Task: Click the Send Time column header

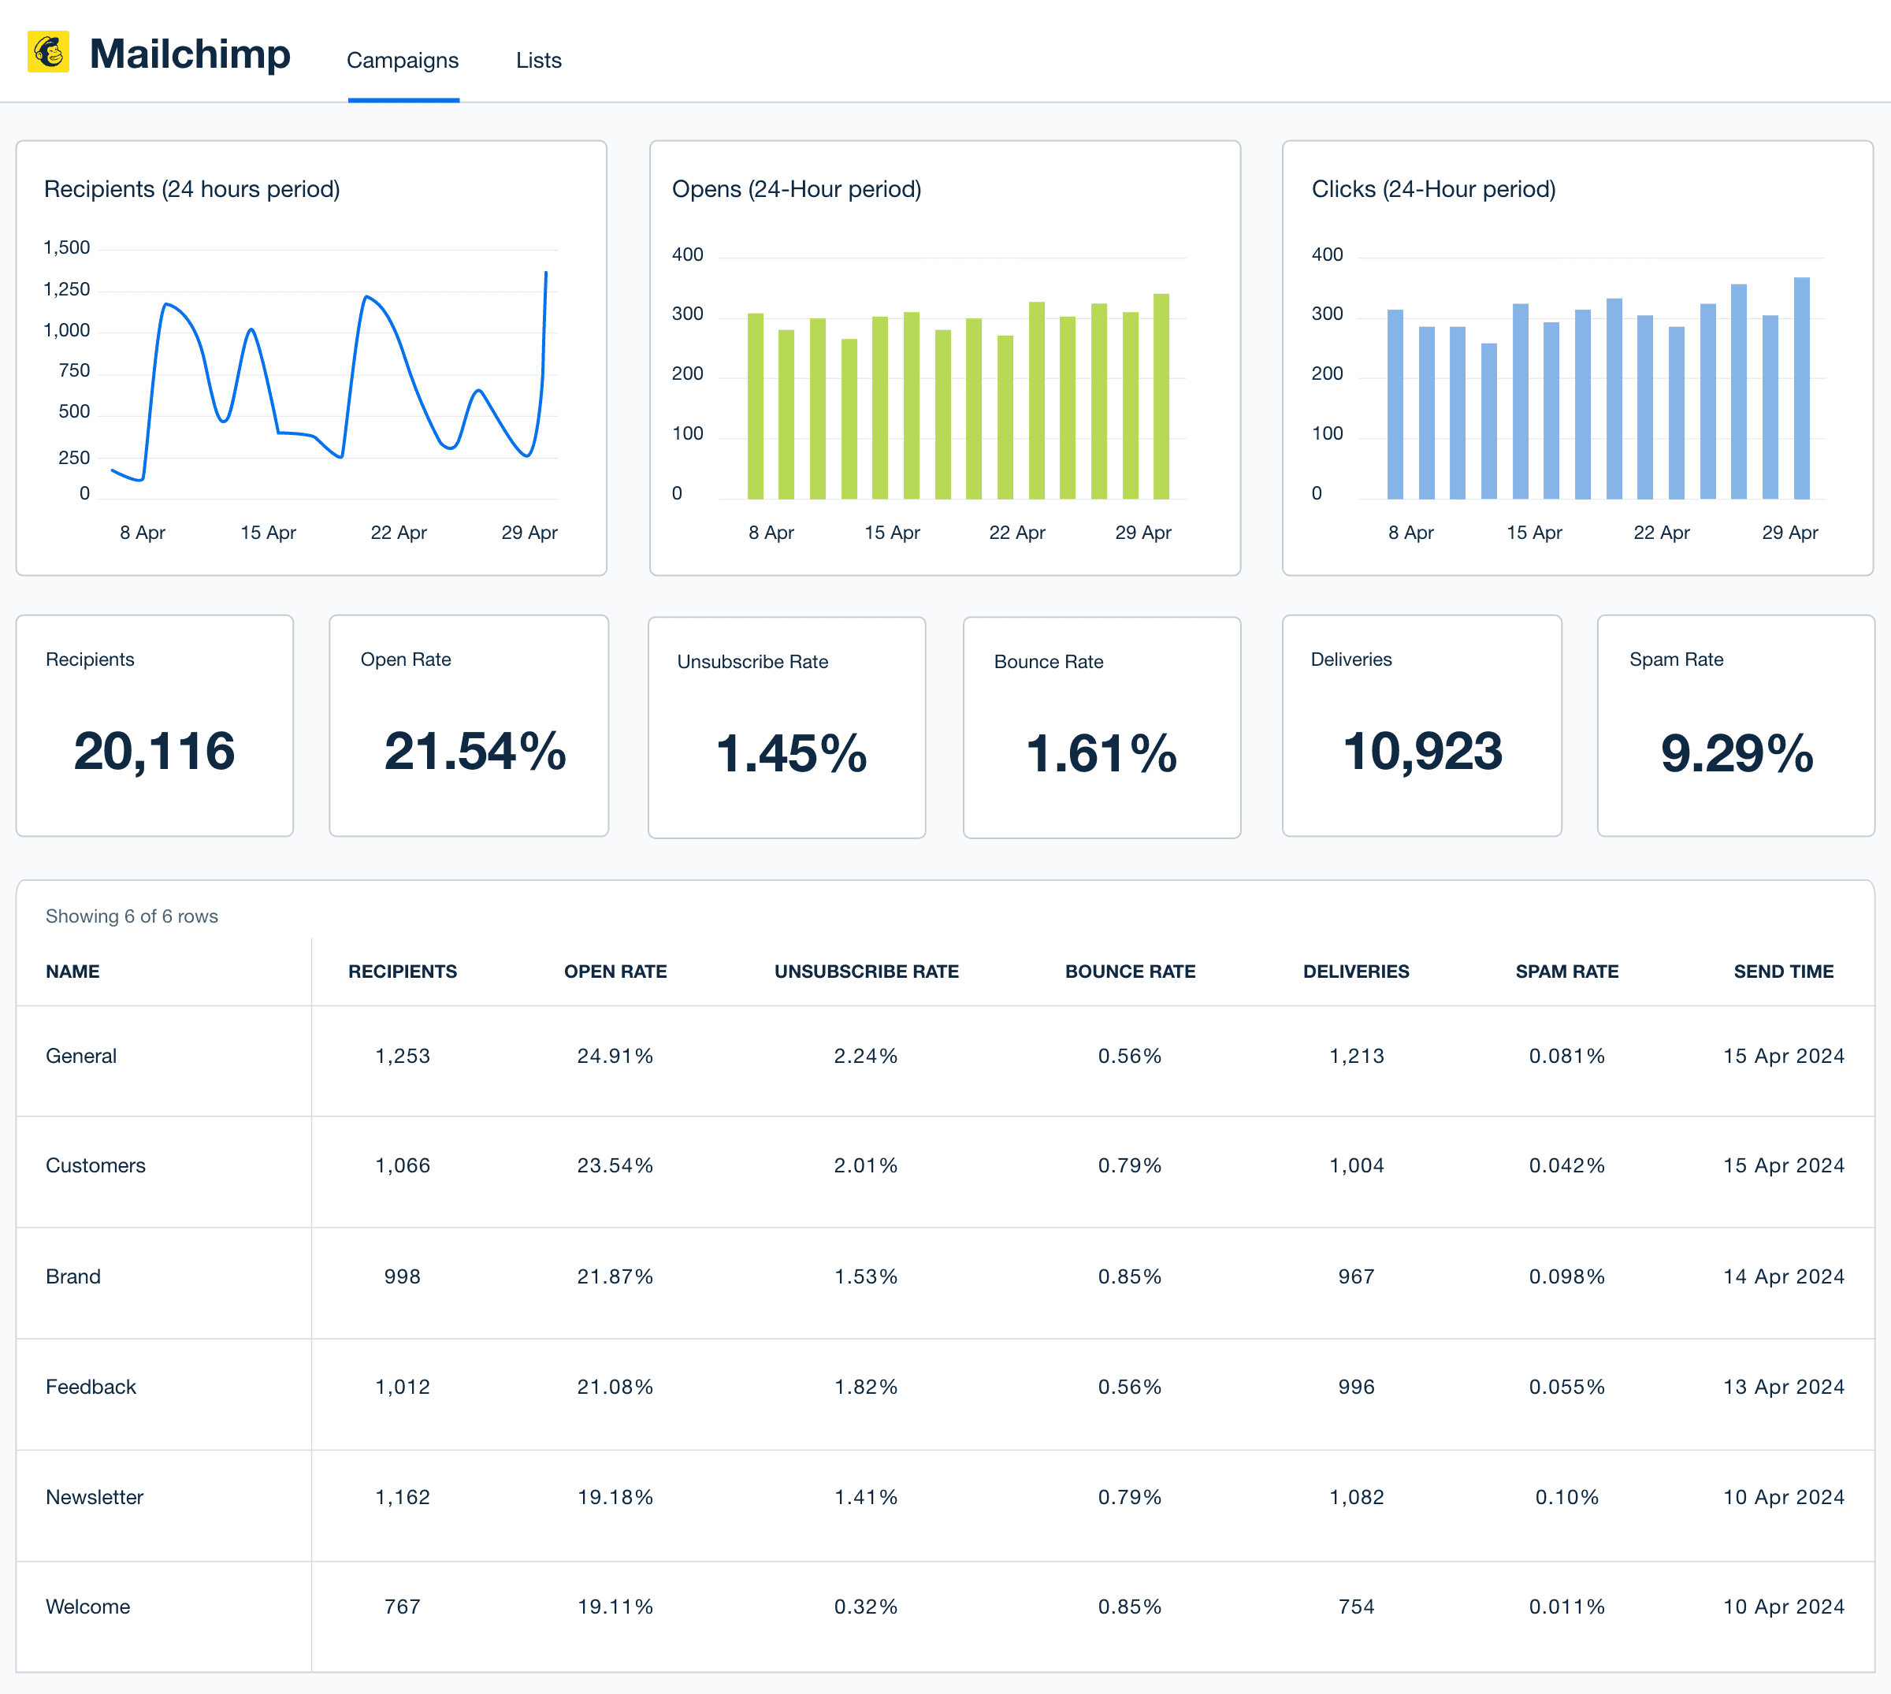Action: [1782, 971]
